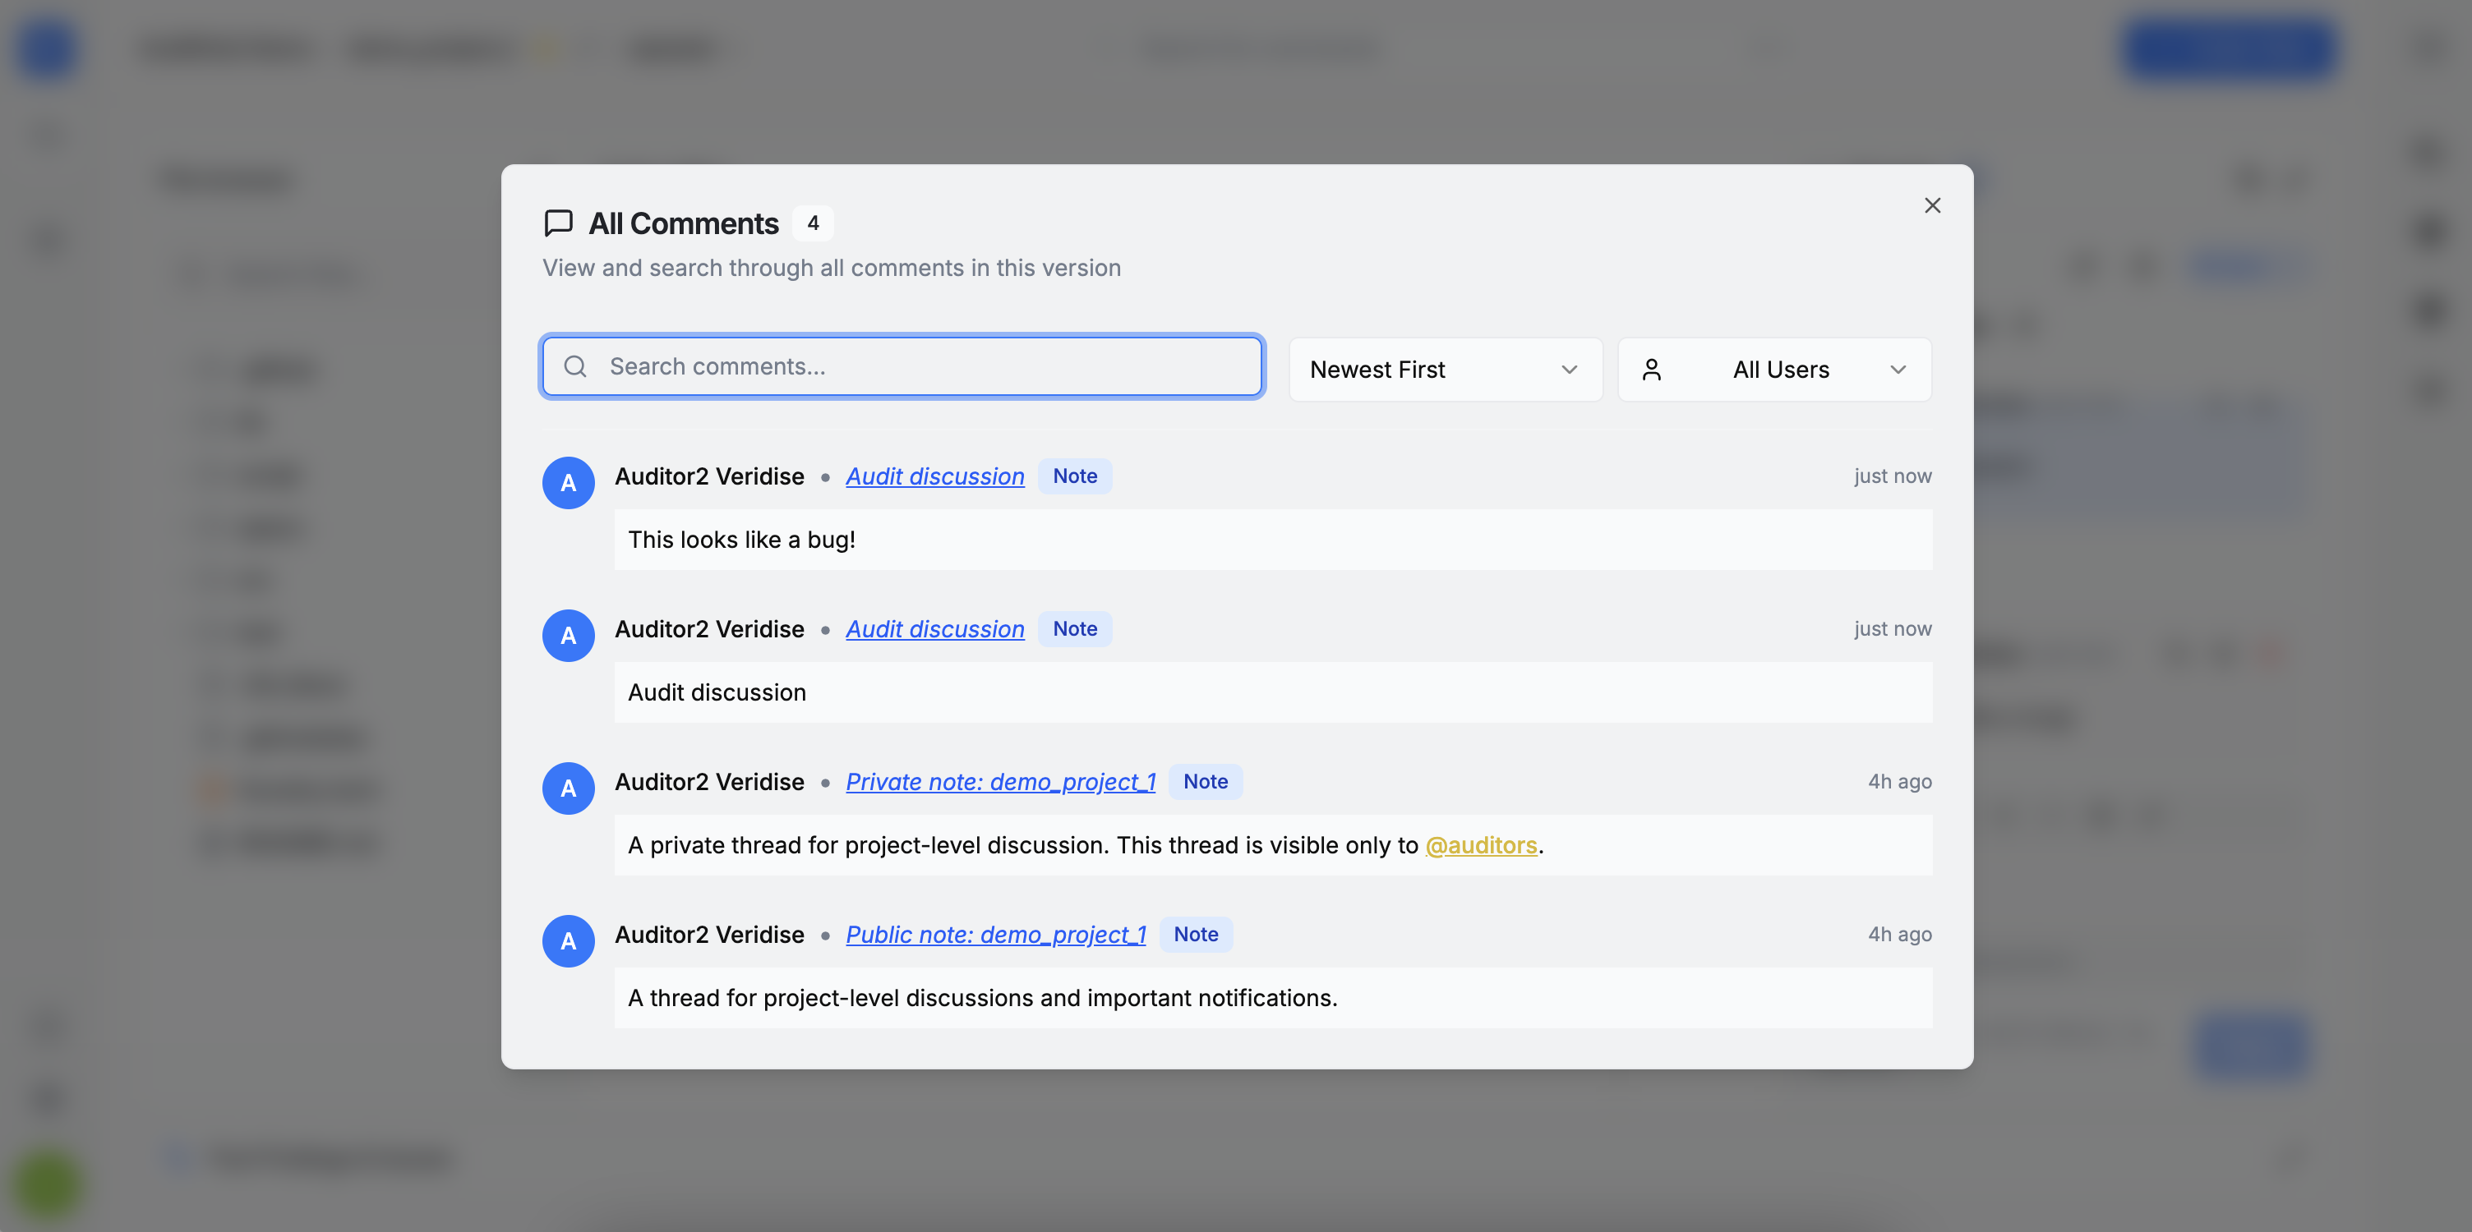This screenshot has width=2472, height=1232.
Task: Click the Newest First chevron arrow
Action: coord(1569,369)
